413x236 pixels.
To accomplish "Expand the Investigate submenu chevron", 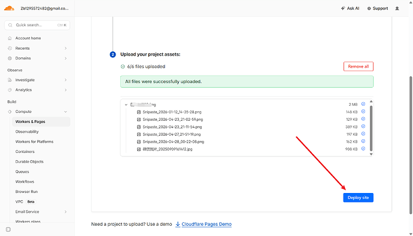I will point(66,80).
